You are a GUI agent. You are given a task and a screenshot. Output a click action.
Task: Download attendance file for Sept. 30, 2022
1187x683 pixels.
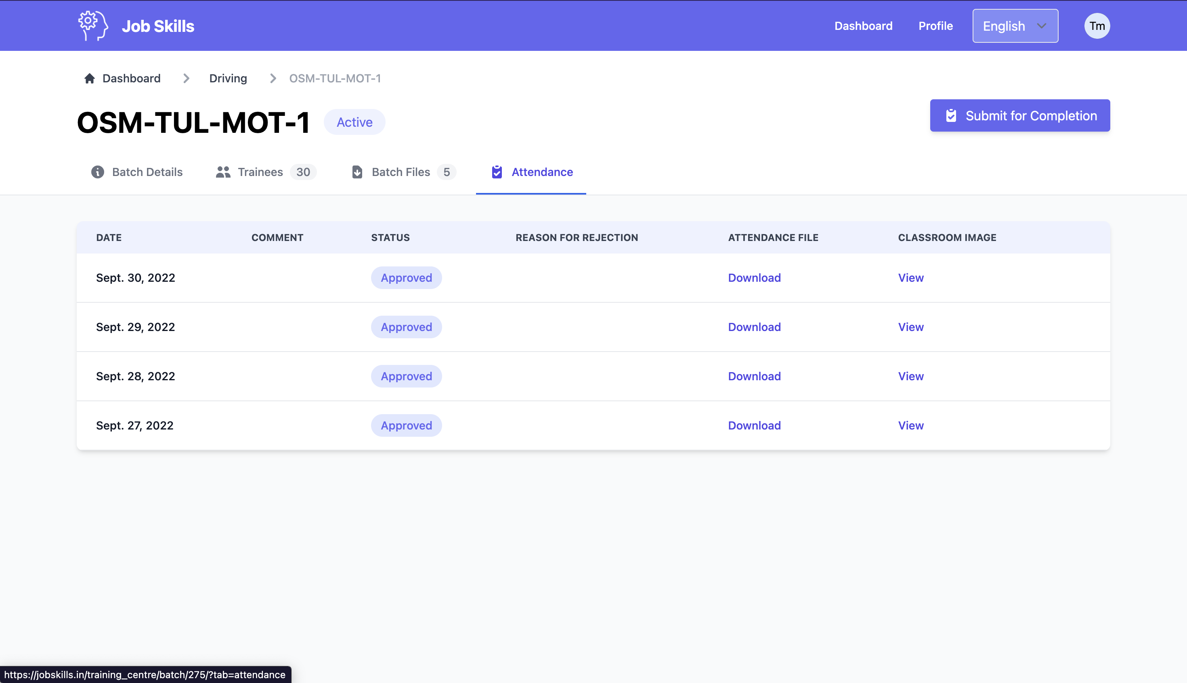click(x=754, y=278)
